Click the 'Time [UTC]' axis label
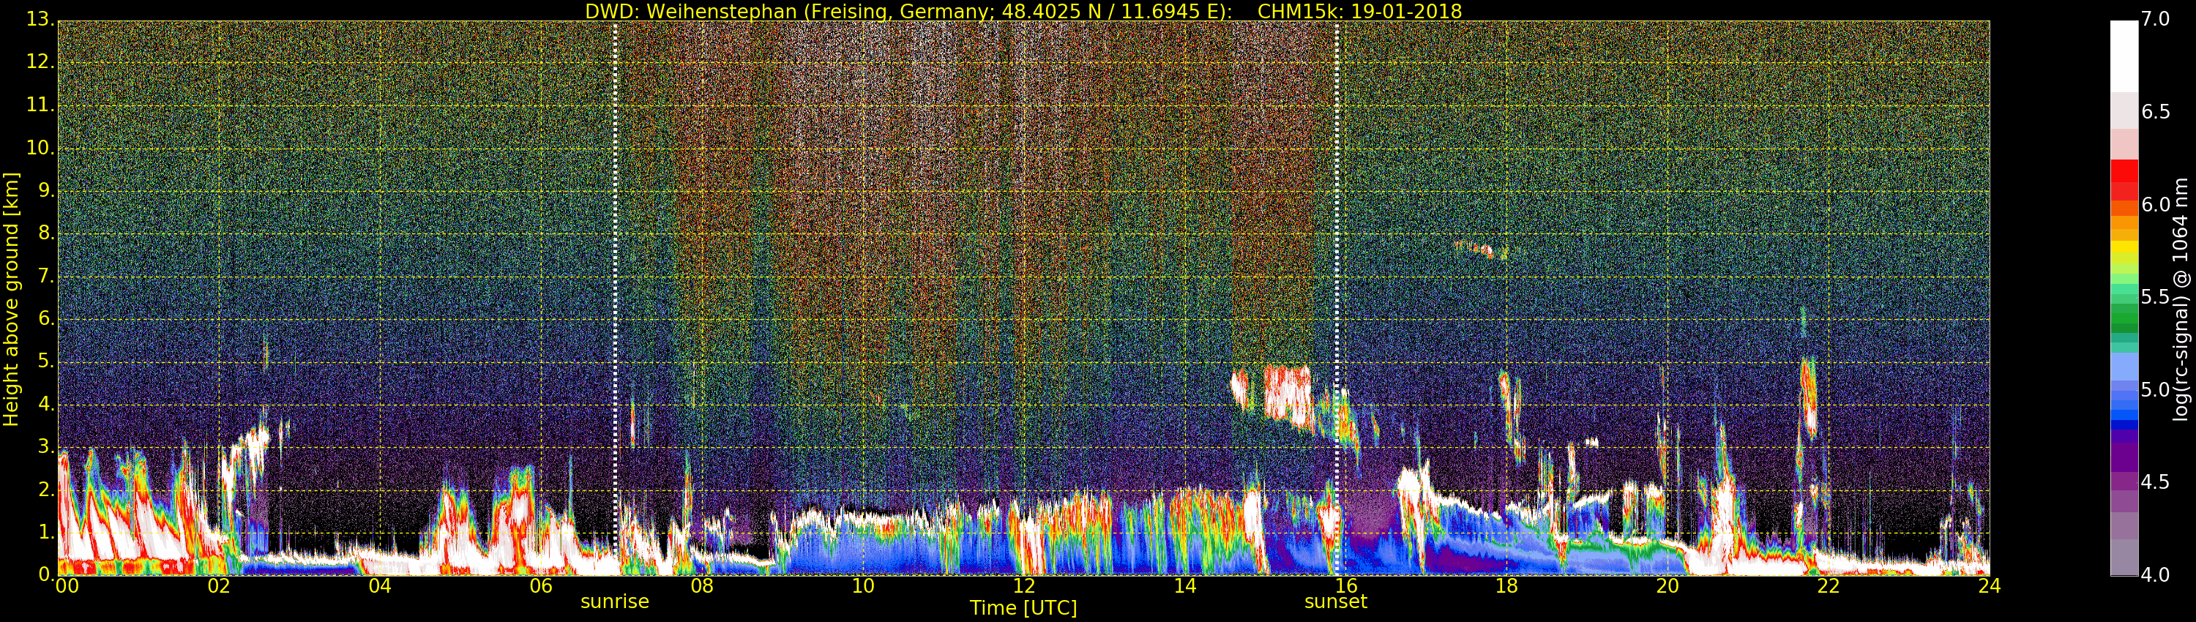This screenshot has height=622, width=2196. click(1023, 608)
